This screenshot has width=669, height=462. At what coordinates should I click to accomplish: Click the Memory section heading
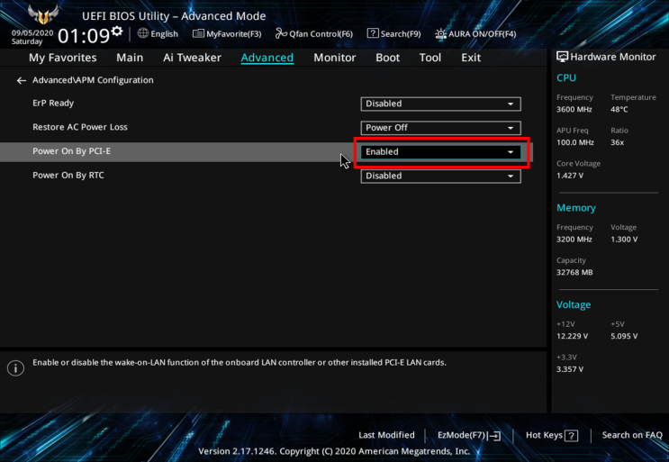tap(576, 208)
